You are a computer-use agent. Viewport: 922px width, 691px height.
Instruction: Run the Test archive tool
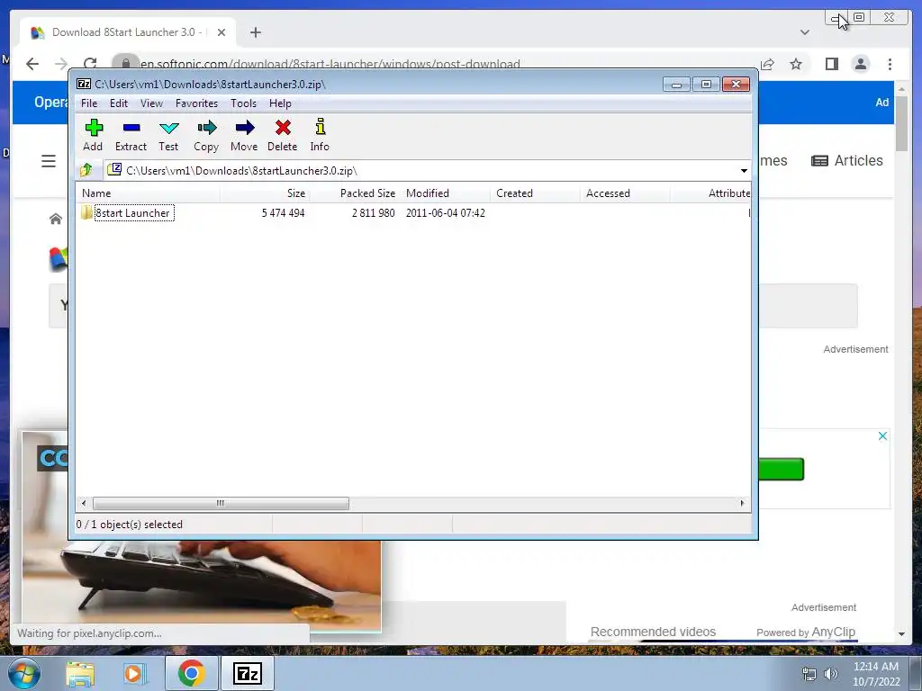(168, 136)
